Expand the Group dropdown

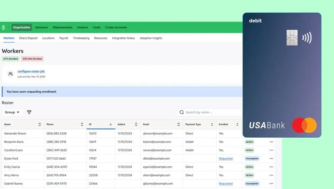click(13, 112)
